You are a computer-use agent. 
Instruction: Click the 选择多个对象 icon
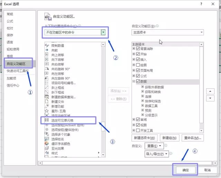click(x=47, y=134)
